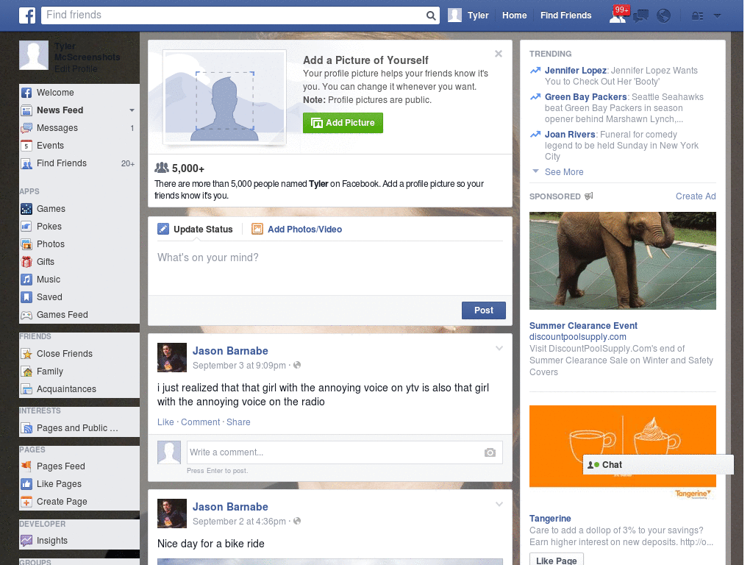Click camera icon in comment box
Viewport: 753px width, 565px height.
(x=490, y=452)
